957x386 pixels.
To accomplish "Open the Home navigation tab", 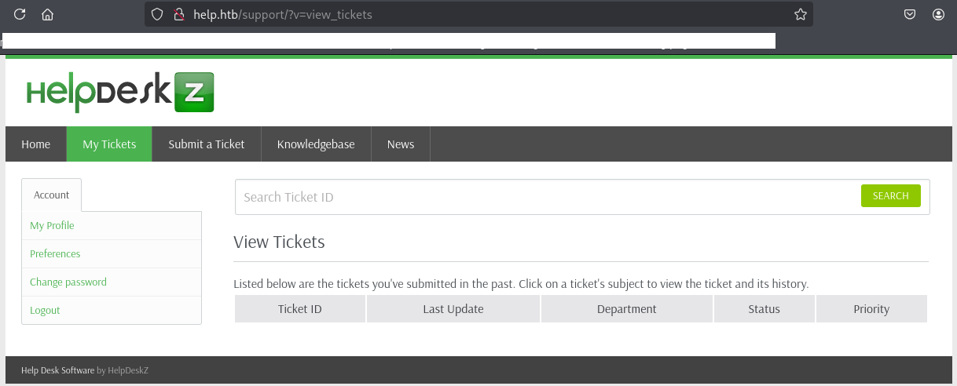I will point(36,144).
